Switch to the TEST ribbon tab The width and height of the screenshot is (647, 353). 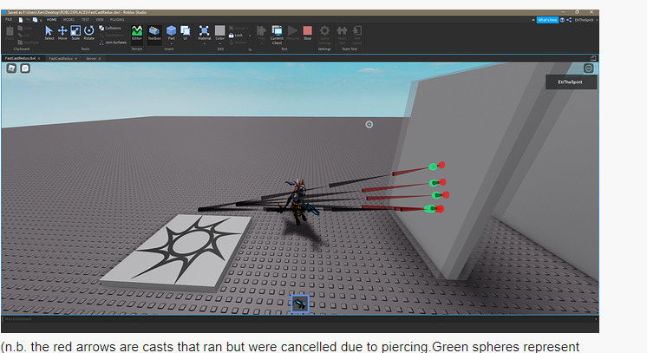tap(85, 19)
